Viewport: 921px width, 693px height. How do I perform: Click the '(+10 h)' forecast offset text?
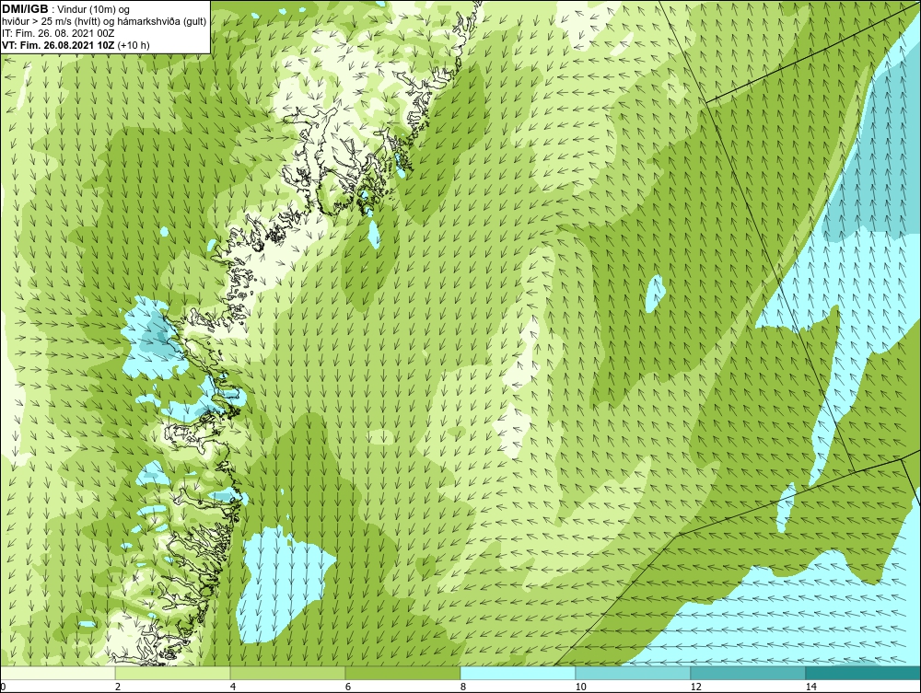coord(134,45)
